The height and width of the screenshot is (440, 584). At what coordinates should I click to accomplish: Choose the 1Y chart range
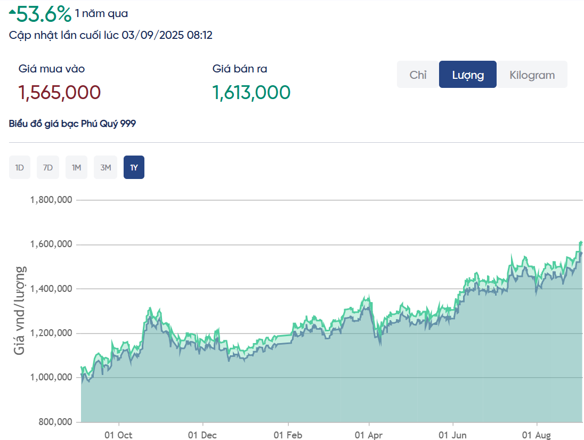tap(134, 167)
